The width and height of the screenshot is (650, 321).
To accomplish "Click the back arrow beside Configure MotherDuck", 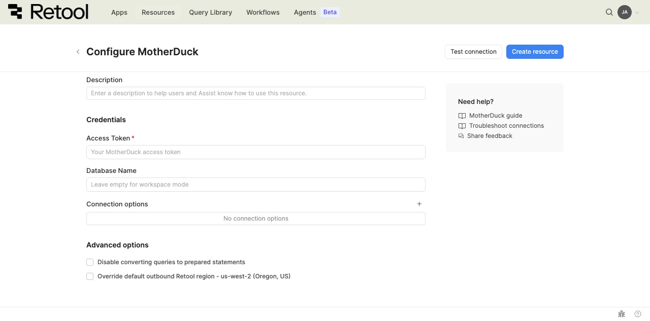I will [x=78, y=52].
